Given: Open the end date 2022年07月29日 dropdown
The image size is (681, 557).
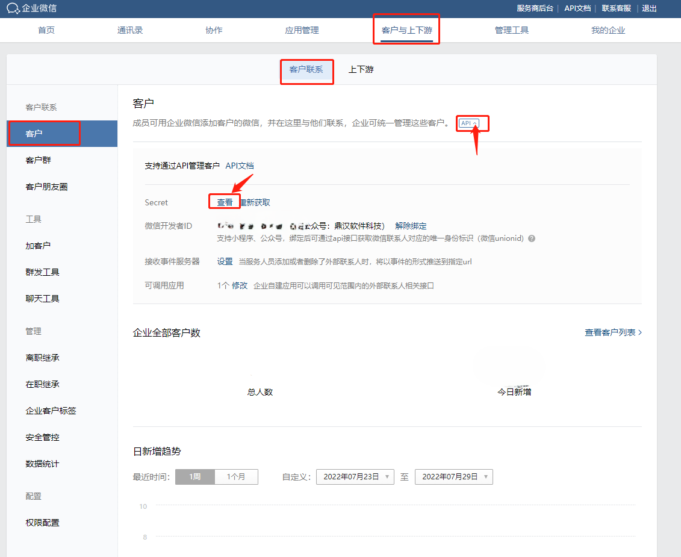Looking at the screenshot, I should [454, 477].
